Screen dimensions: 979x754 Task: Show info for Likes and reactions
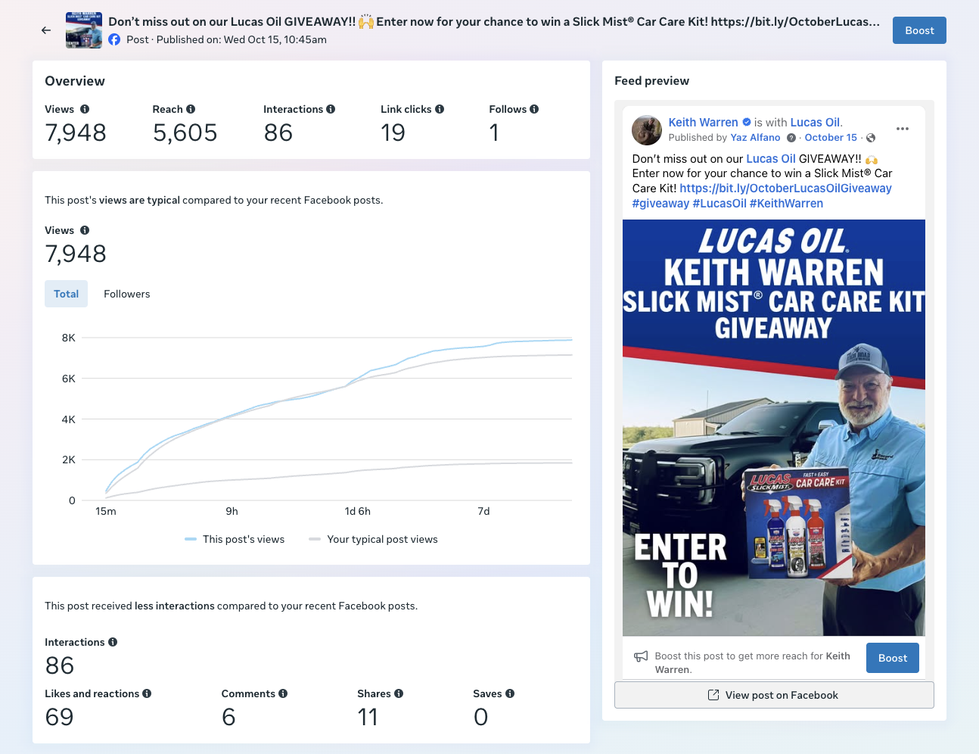point(147,693)
